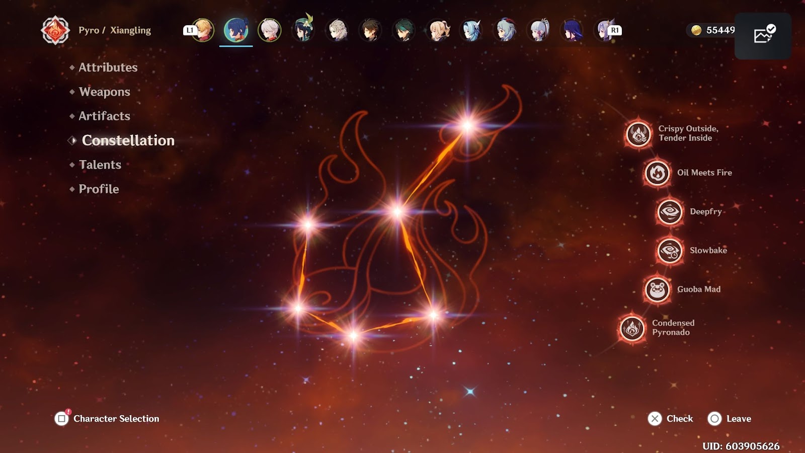Open the Artifacts menu
Image resolution: width=805 pixels, height=453 pixels.
point(104,116)
